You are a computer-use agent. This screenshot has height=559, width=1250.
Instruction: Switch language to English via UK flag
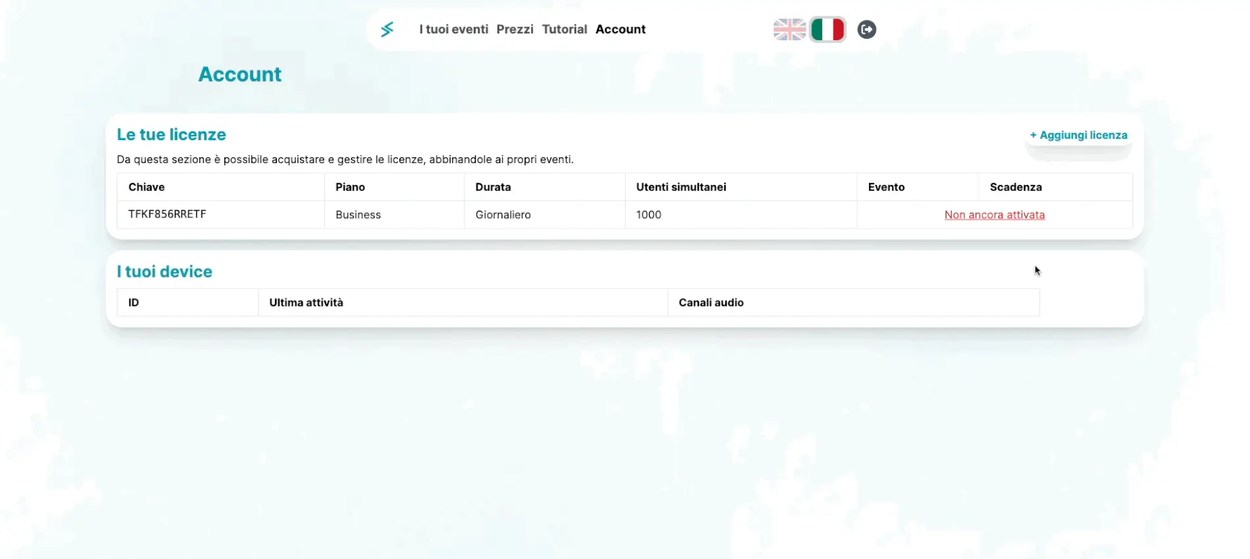coord(789,30)
